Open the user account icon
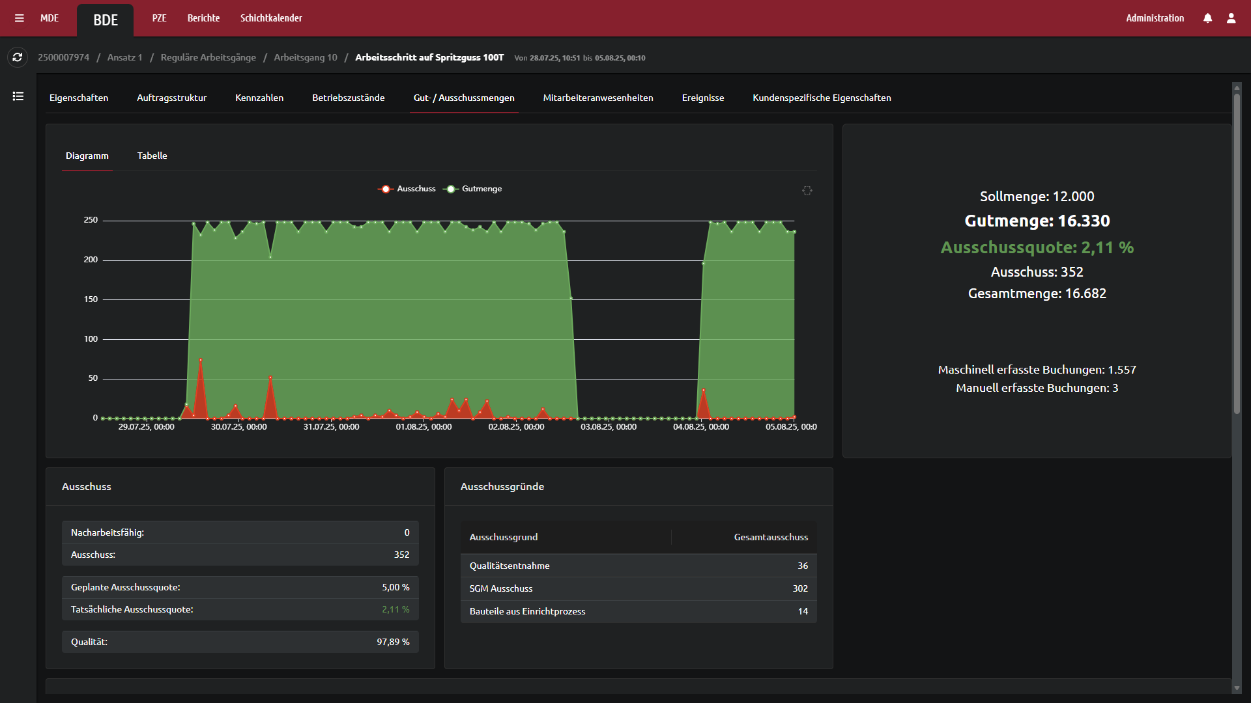 point(1231,18)
